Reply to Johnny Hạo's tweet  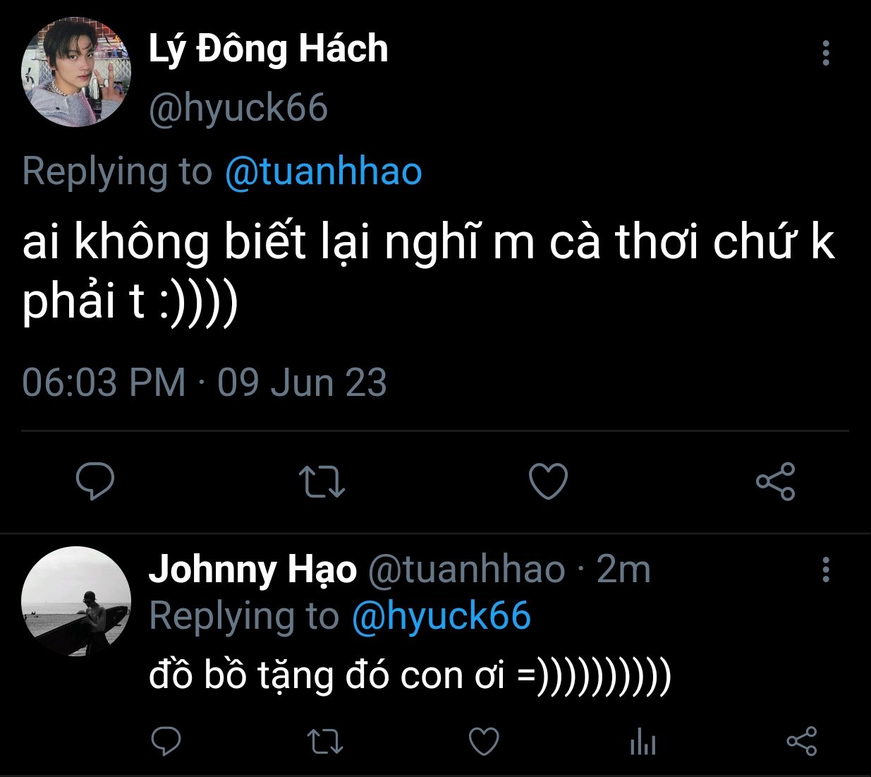[x=166, y=741]
